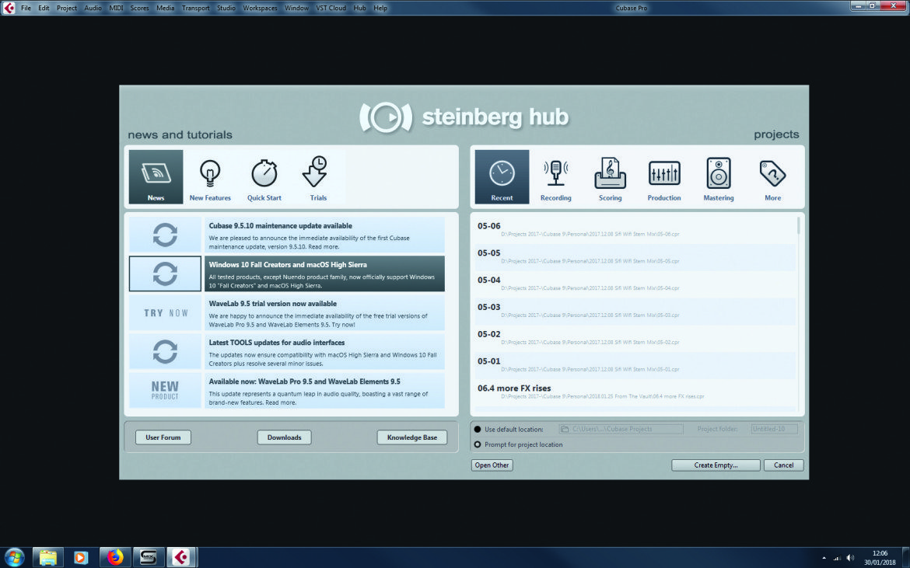
Task: Open the Project menu
Action: (67, 8)
